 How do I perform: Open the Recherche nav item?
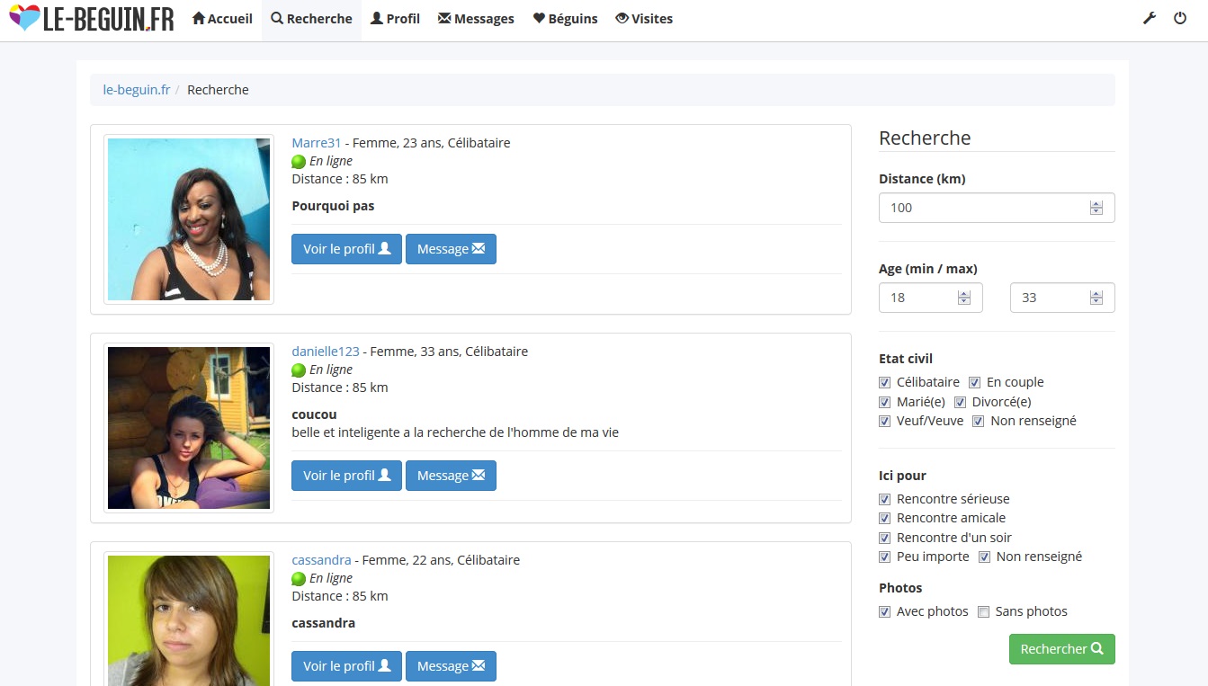coord(311,19)
